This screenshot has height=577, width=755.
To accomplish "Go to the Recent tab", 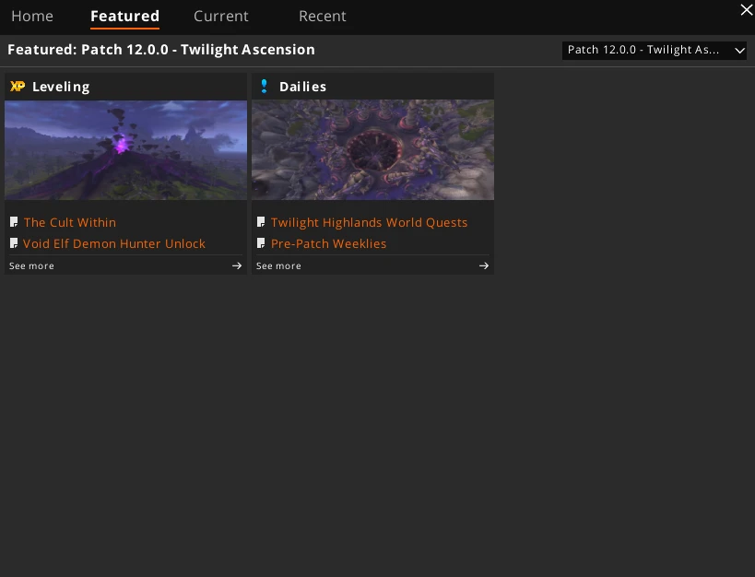I will pyautogui.click(x=323, y=16).
